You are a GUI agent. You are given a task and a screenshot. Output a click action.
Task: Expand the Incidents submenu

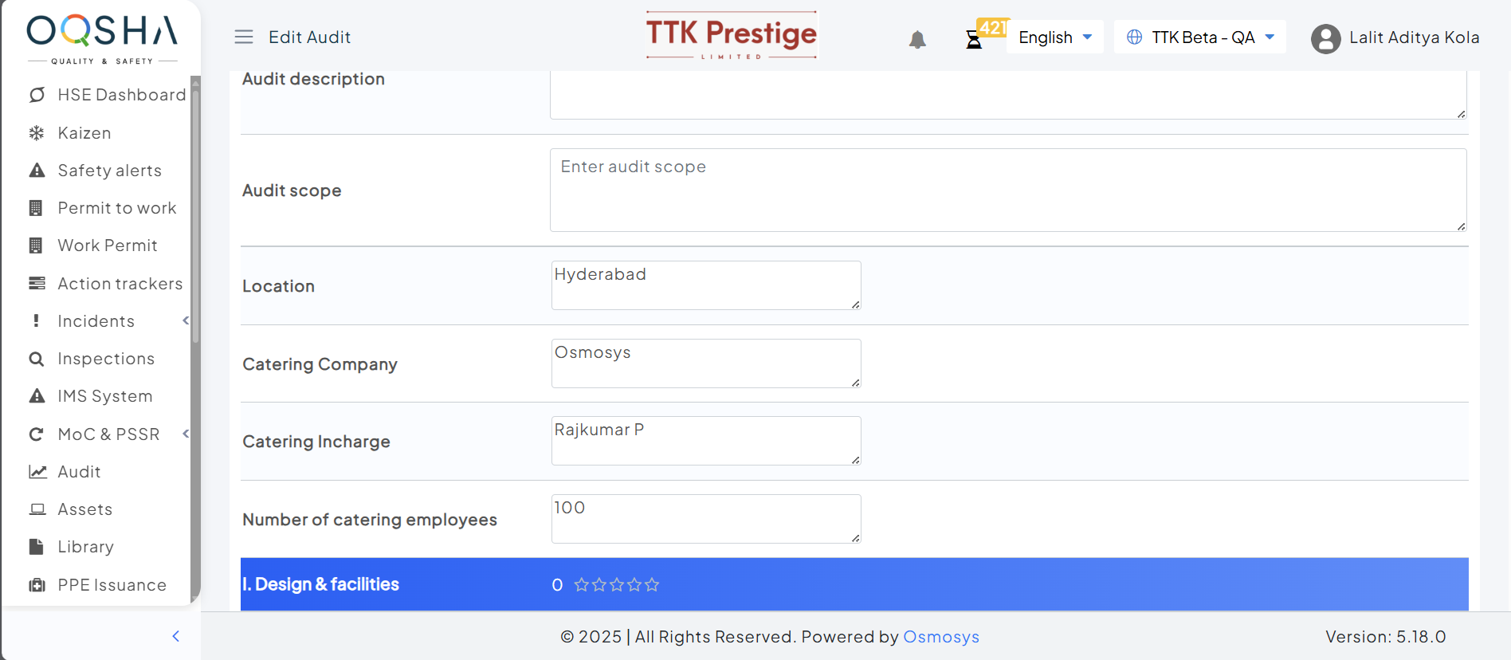pyautogui.click(x=186, y=320)
